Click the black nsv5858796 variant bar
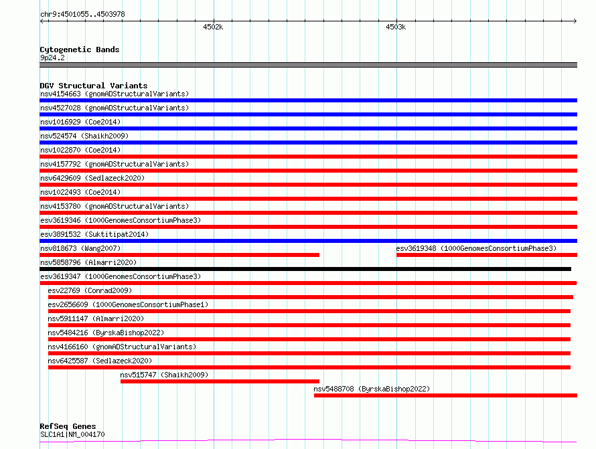Viewport: 596px width, 449px height. coord(305,269)
